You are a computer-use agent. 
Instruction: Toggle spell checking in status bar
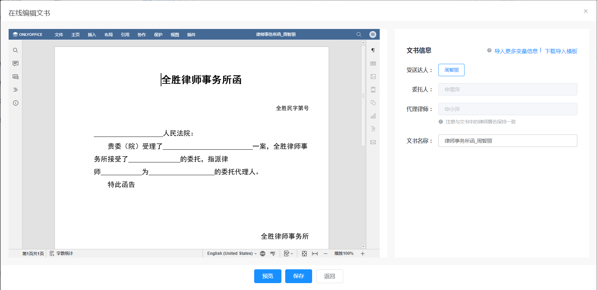click(x=273, y=253)
